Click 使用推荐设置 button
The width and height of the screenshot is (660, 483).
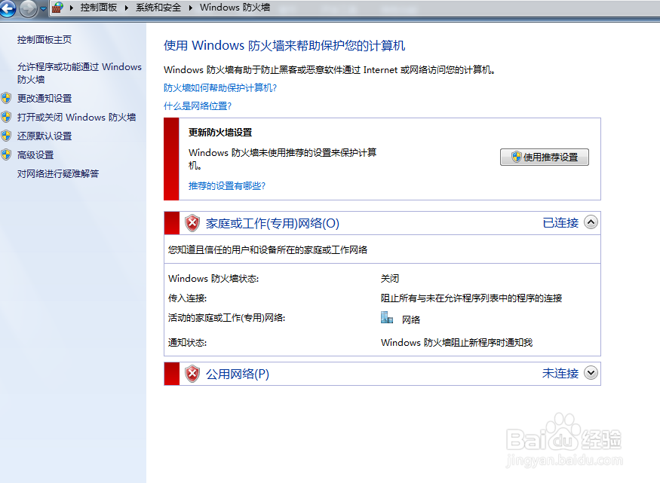pos(545,157)
